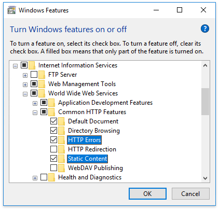The image size is (219, 210).
Task: Confirm changes with the OK button
Action: coord(147,194)
